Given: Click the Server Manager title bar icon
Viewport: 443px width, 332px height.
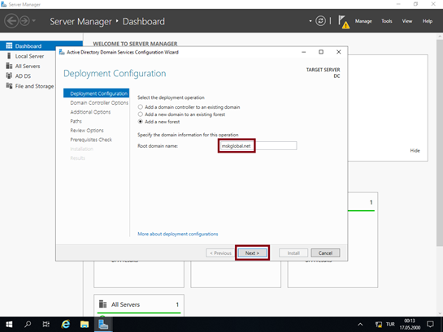Looking at the screenshot, I should 4,4.
